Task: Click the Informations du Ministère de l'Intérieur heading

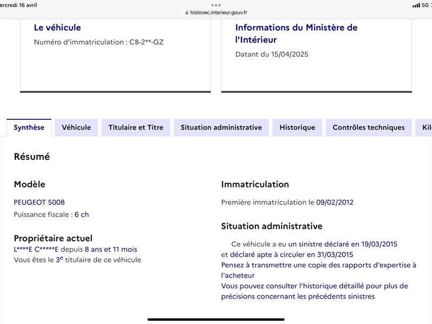Action: click(x=296, y=33)
